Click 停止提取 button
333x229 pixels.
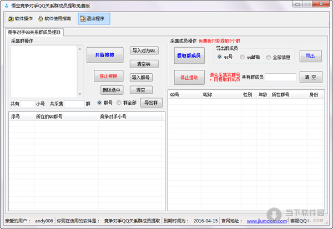point(189,78)
